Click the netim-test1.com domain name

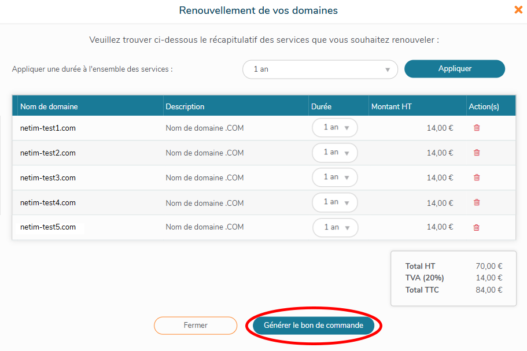48,128
